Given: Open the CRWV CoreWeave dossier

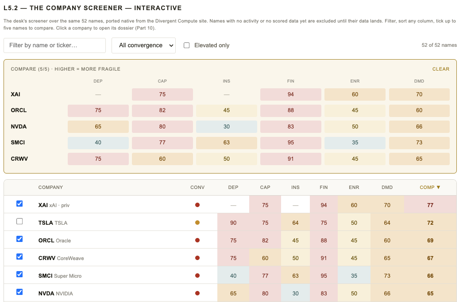Looking at the screenshot, I should (61, 258).
